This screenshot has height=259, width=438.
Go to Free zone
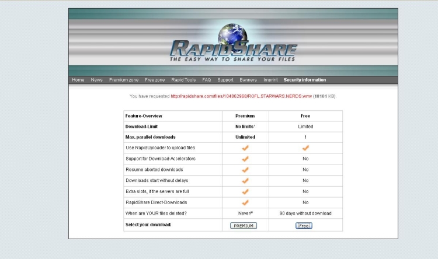point(155,80)
